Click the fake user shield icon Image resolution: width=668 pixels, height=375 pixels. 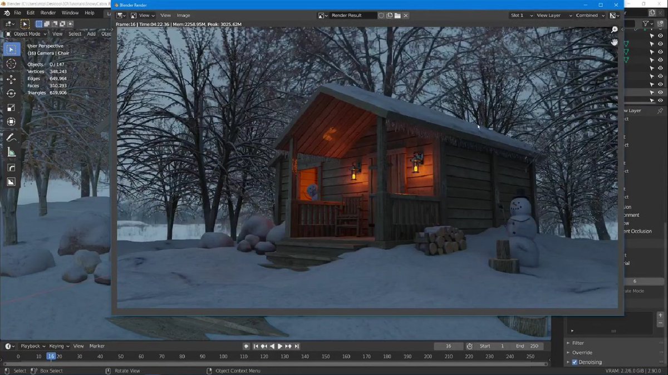(x=381, y=16)
